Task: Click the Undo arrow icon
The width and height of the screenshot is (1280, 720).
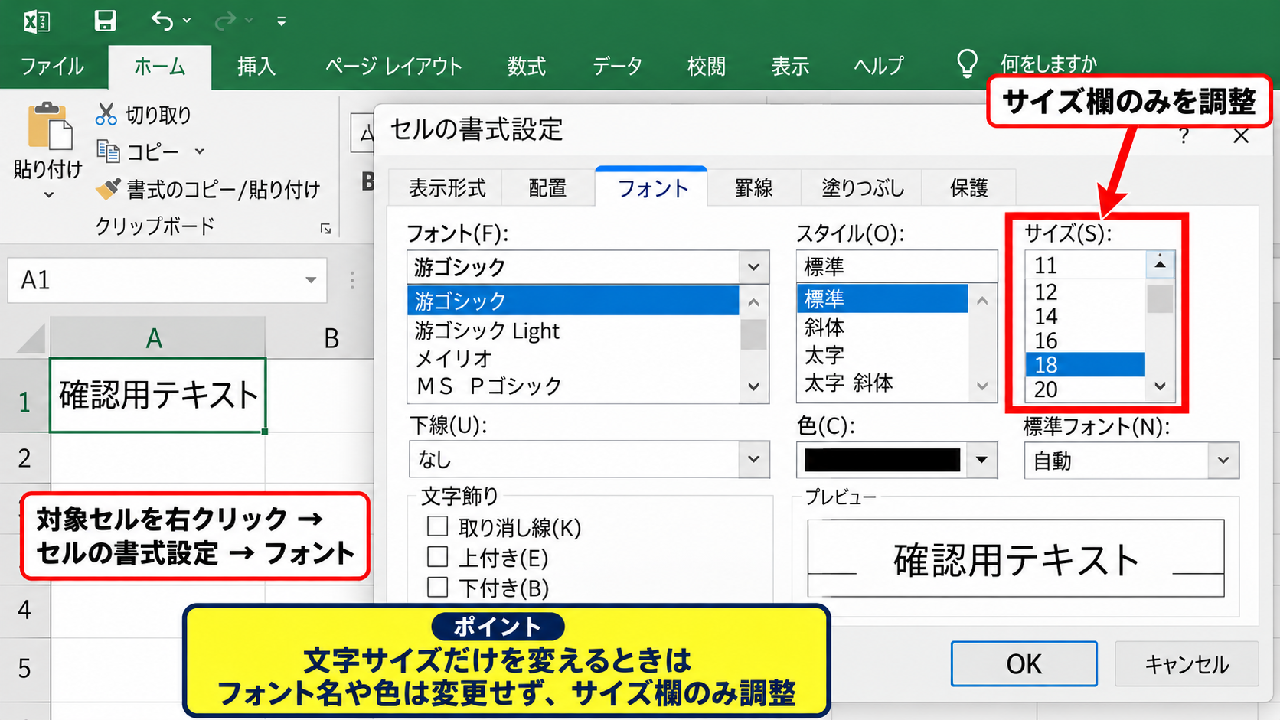Action: 162,21
